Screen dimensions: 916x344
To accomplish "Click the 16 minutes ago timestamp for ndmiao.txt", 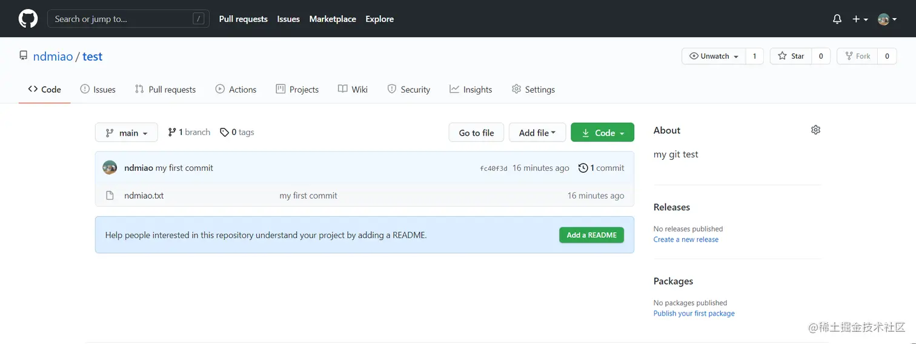I will 596,196.
